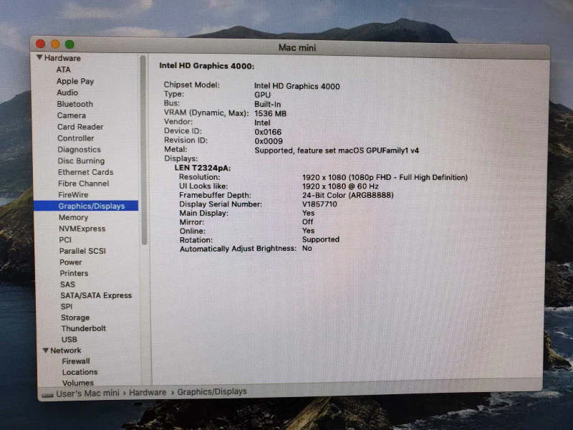Screen dimensions: 573x430
Task: Click Hardware in the path bar
Action: coord(148,392)
